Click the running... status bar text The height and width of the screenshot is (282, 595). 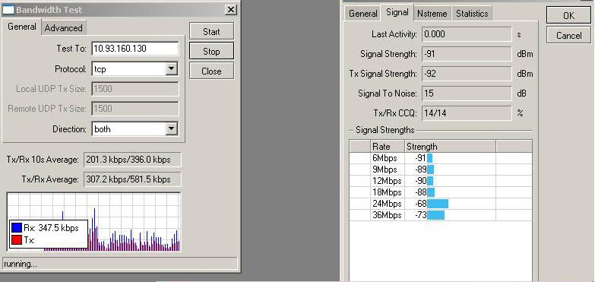coord(21,264)
